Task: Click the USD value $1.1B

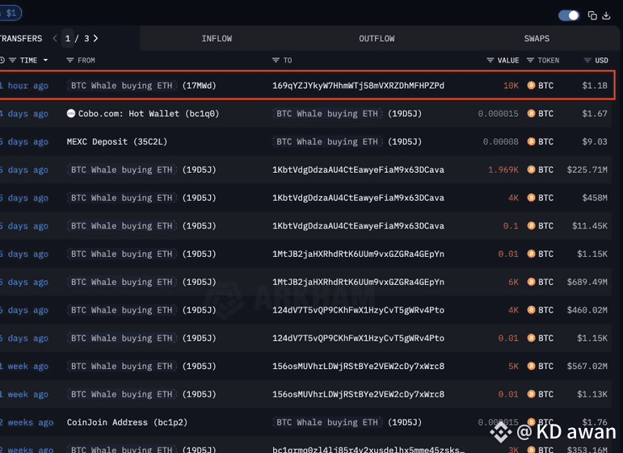Action: point(595,86)
